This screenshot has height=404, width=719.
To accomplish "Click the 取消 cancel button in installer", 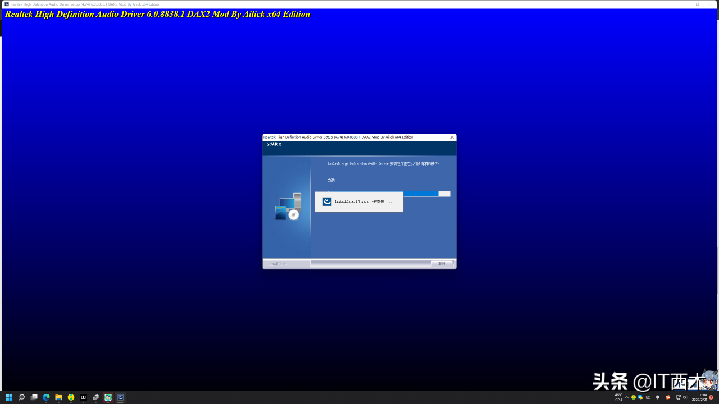I will click(442, 264).
